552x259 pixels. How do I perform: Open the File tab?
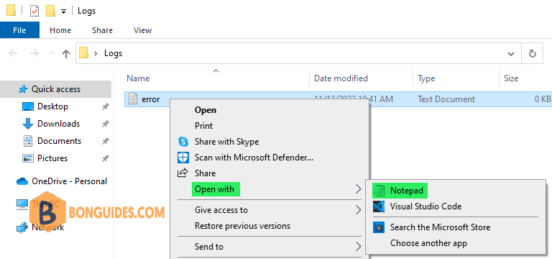pos(19,30)
